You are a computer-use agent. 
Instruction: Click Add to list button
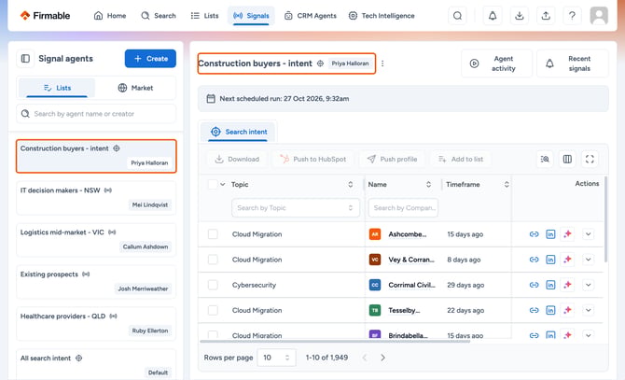pyautogui.click(x=461, y=159)
